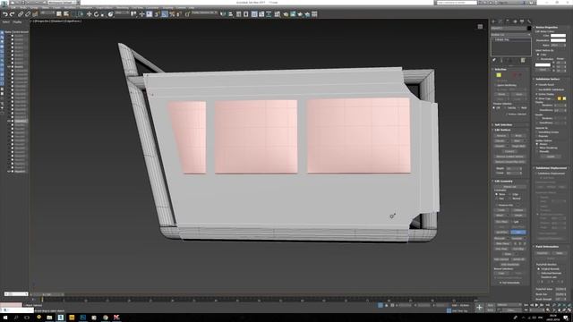Choose the Select Object tool
This screenshot has width=573, height=322.
59,14
